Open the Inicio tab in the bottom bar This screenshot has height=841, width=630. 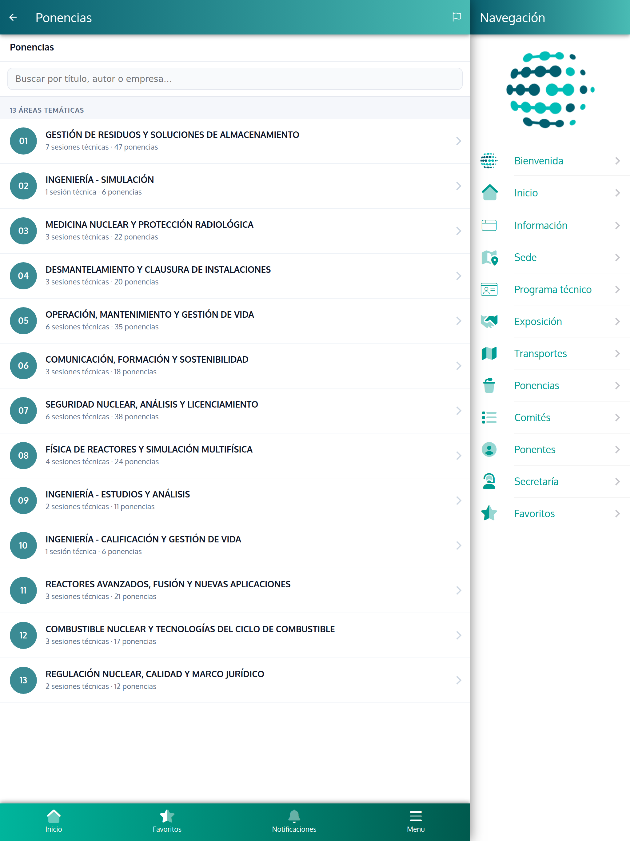pyautogui.click(x=54, y=821)
